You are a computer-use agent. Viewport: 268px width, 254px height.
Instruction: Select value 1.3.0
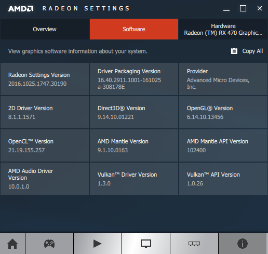[104, 183]
